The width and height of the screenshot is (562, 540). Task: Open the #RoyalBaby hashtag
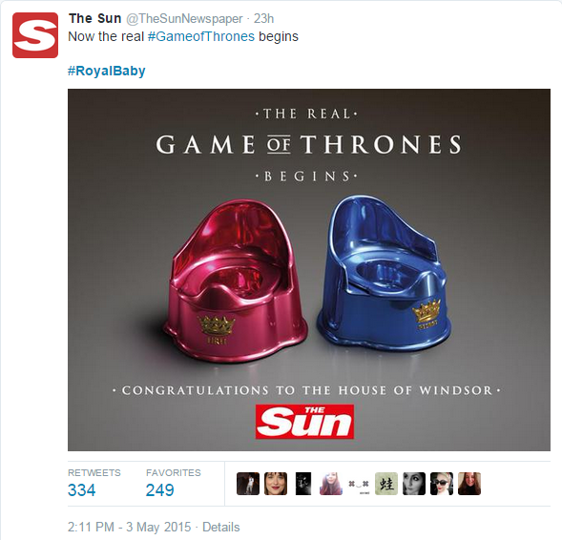[x=107, y=71]
